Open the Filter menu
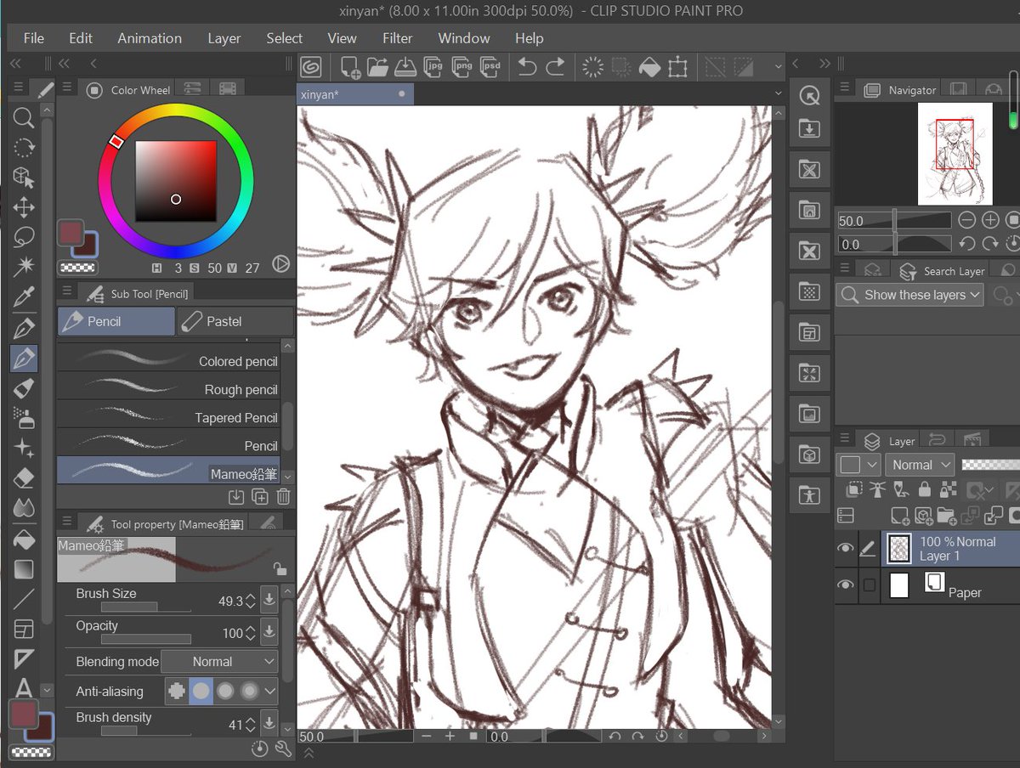 click(x=397, y=38)
